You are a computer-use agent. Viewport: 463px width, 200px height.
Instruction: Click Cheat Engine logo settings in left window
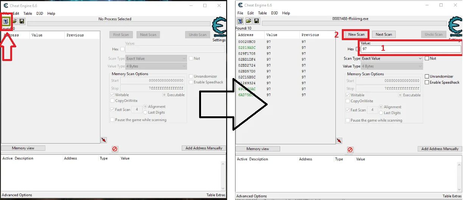pos(219,27)
